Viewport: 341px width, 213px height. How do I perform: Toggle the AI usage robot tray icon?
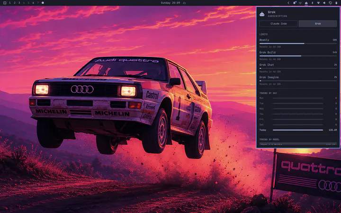pos(306,3)
